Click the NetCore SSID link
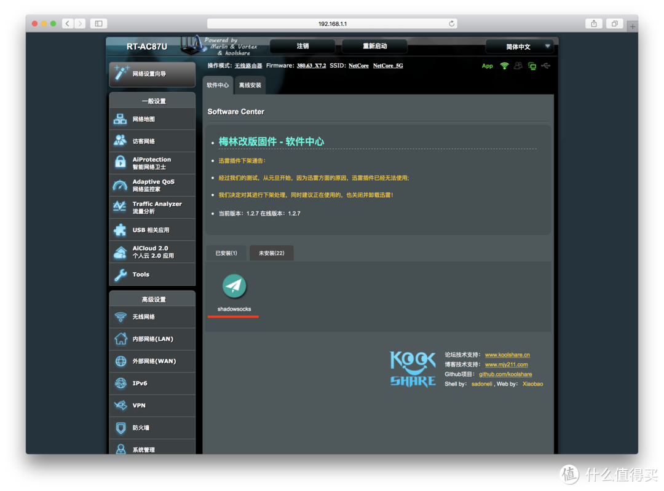664x491 pixels. 358,66
